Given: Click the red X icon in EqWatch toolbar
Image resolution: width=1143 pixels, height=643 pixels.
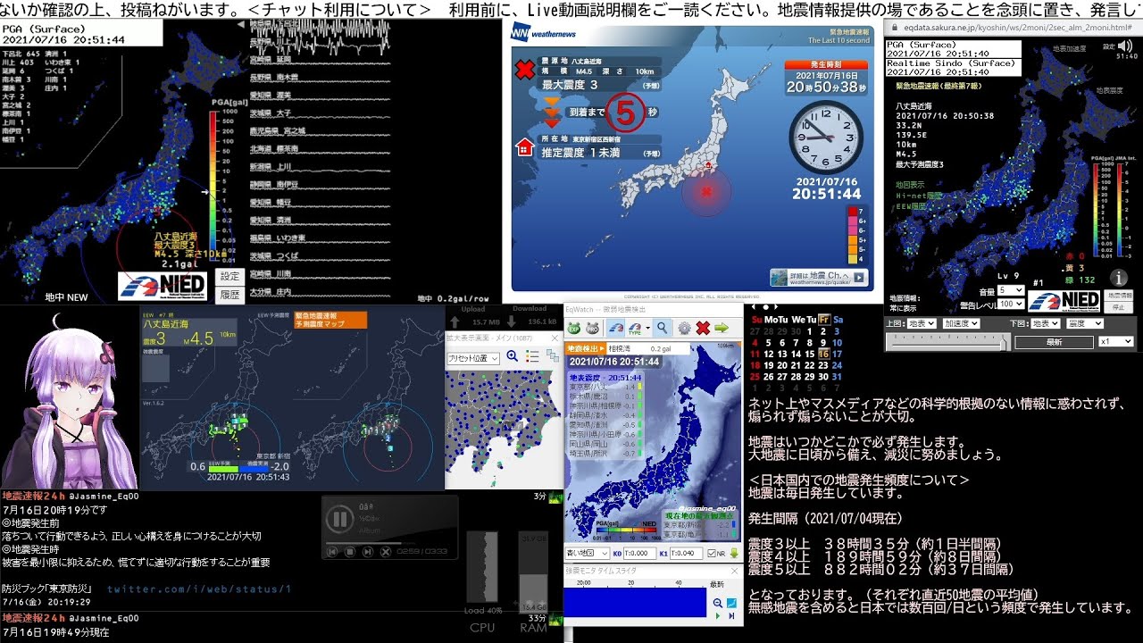Looking at the screenshot, I should click(703, 328).
